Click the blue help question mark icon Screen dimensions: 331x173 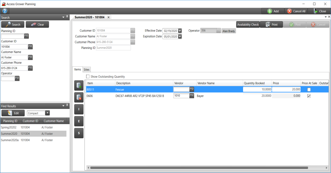point(5,11)
